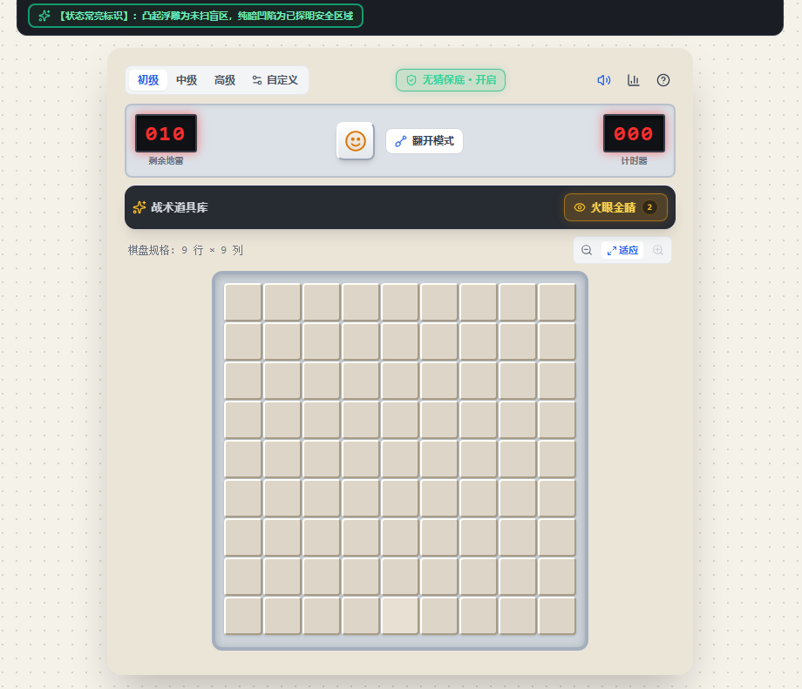Switch to the 中级 difficulty tab
The image size is (802, 689).
(x=187, y=80)
